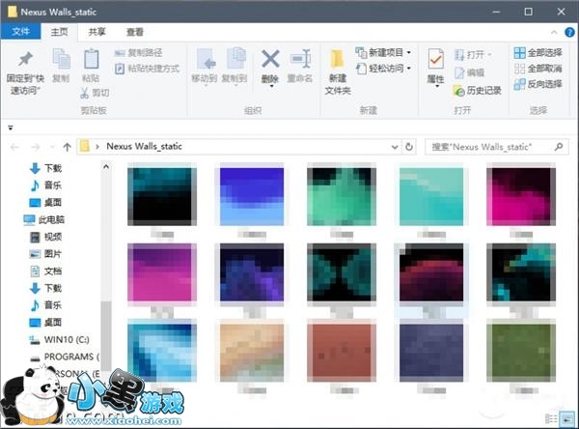Switch to details view layout icon
579x429 pixels.
coord(551,418)
